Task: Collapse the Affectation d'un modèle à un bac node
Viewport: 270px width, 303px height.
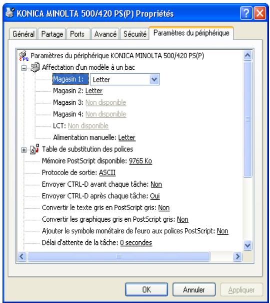Action: [x=24, y=68]
